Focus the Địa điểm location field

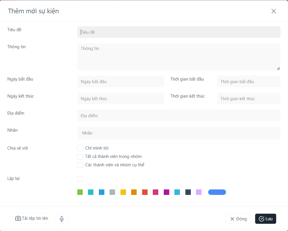click(179, 115)
